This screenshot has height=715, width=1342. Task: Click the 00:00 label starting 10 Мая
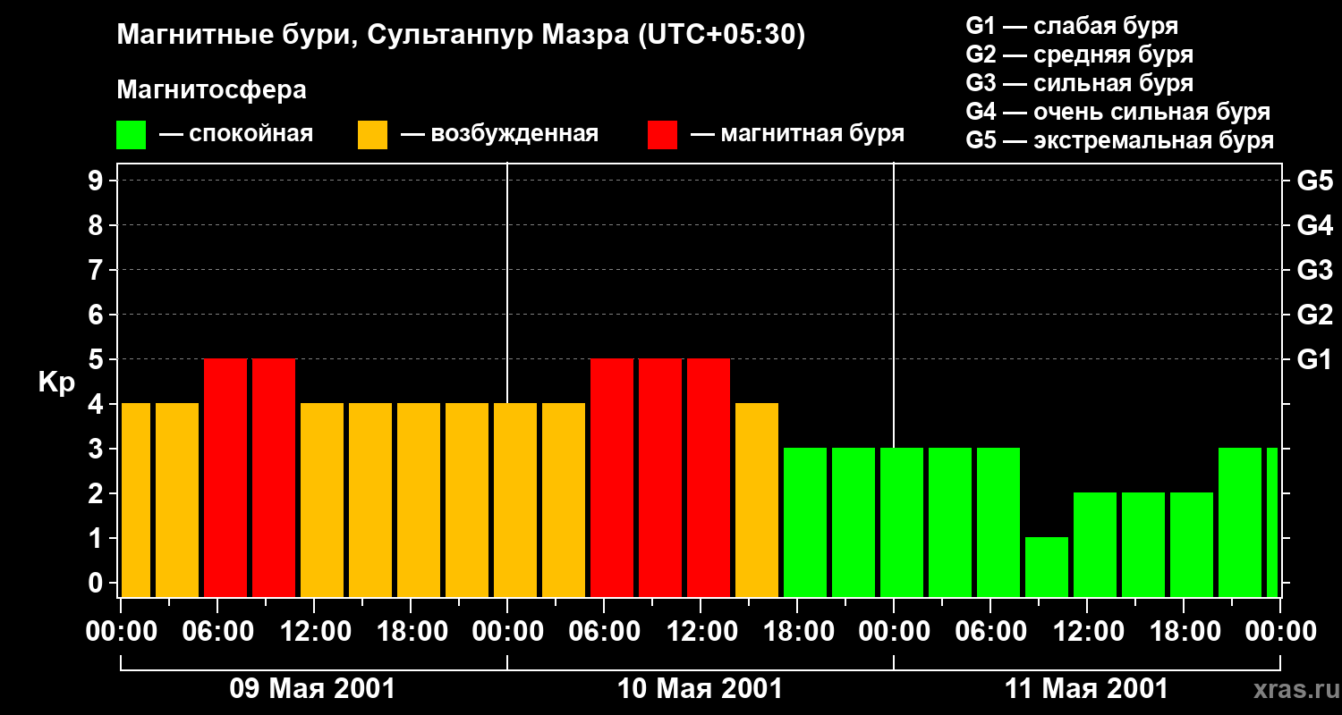(x=507, y=631)
